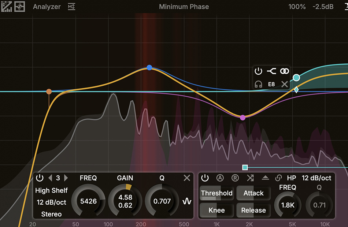Click the Knee button
The width and height of the screenshot is (348, 227).
click(216, 210)
